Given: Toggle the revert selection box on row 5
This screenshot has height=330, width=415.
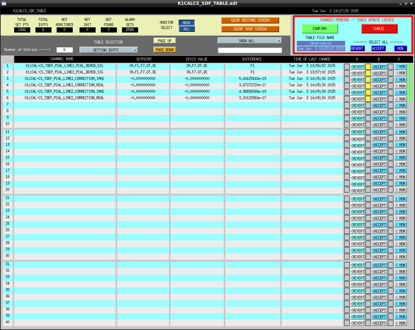Looking at the screenshot, I should pyautogui.click(x=347, y=92).
